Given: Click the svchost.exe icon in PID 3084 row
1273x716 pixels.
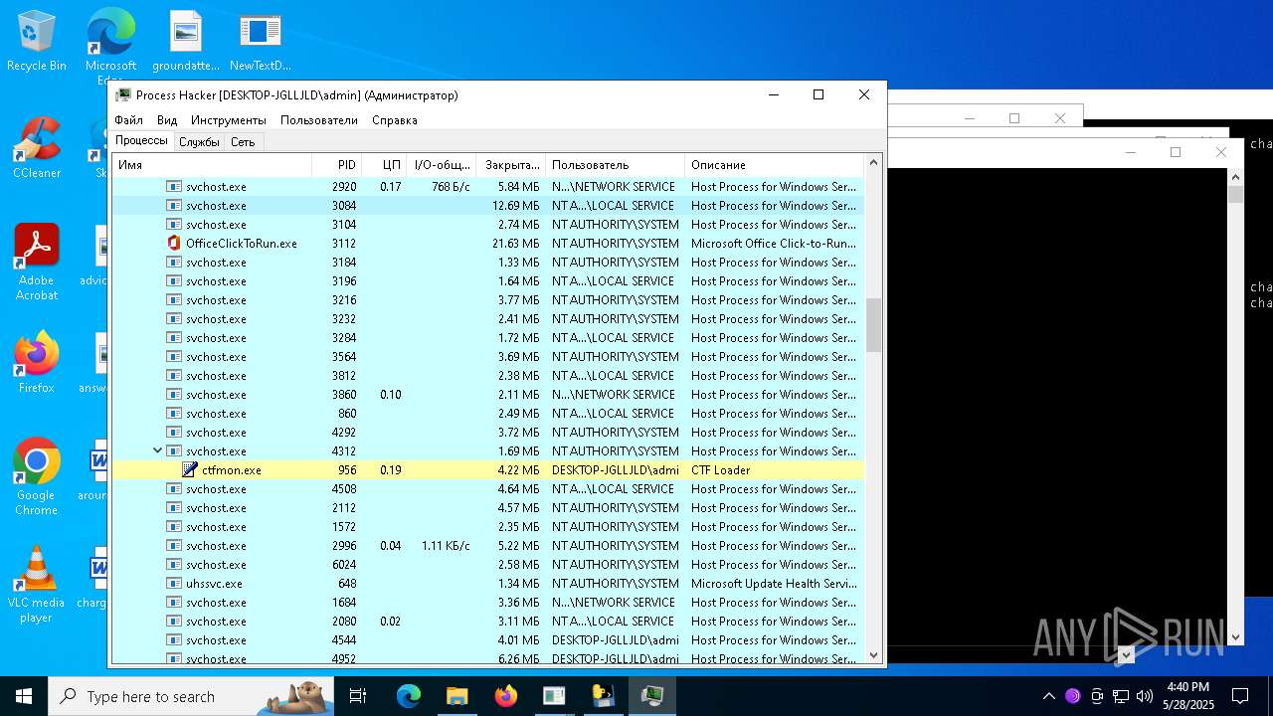Looking at the screenshot, I should pos(174,206).
